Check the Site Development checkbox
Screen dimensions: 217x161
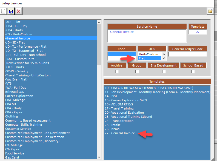point(164,72)
